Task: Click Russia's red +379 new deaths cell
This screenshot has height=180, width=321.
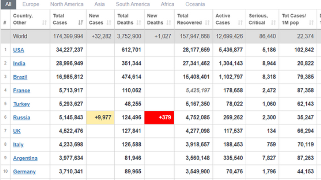Action: click(159, 117)
